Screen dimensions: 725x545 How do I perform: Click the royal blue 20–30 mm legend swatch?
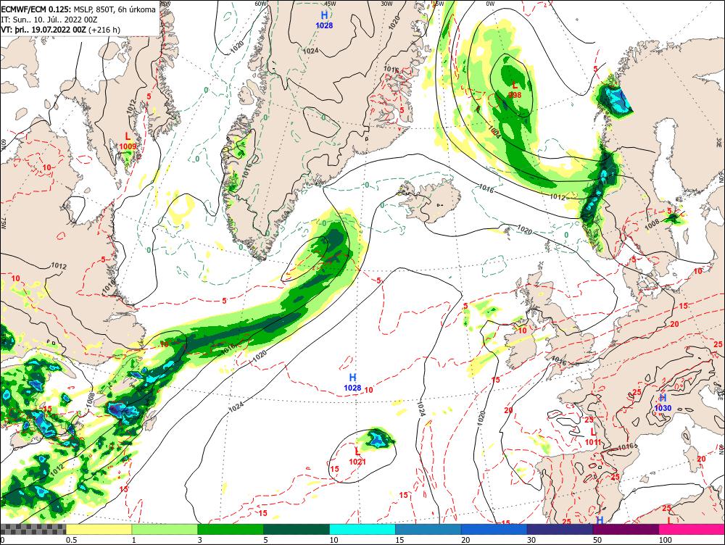pos(494,529)
